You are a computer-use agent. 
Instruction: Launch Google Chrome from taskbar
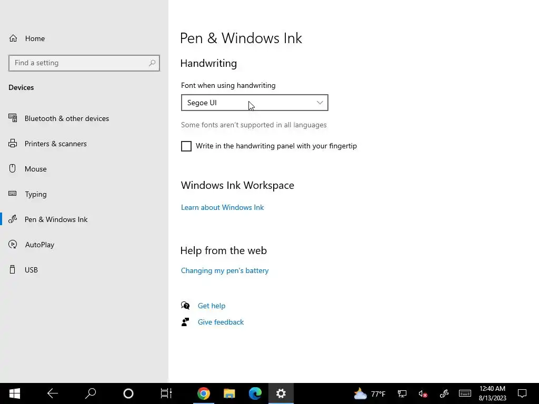[204, 393]
